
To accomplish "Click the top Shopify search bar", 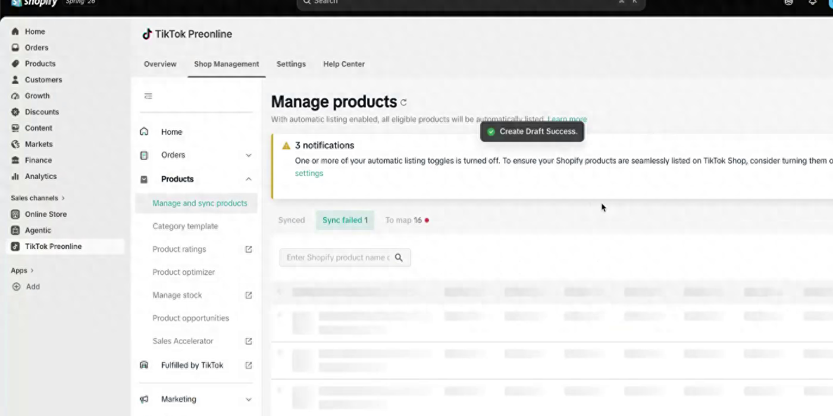I will pyautogui.click(x=471, y=3).
